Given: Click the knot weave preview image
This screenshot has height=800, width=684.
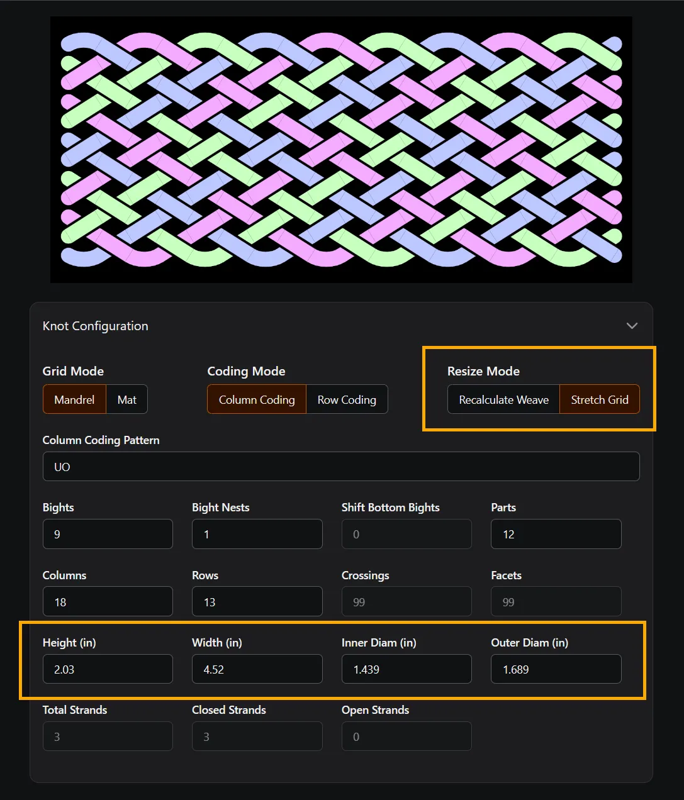Looking at the screenshot, I should (341, 150).
